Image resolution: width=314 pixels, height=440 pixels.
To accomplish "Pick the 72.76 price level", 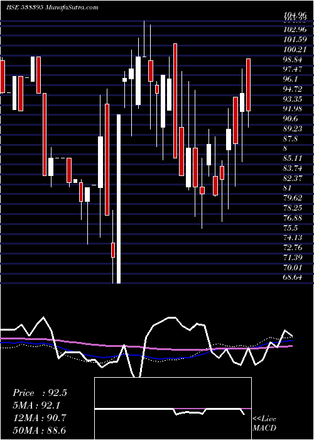I will click(x=293, y=248).
